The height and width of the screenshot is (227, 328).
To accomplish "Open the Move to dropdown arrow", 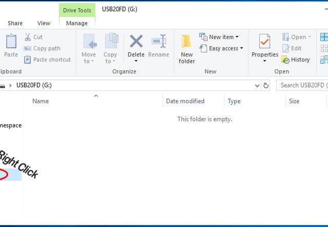I will [92, 61].
